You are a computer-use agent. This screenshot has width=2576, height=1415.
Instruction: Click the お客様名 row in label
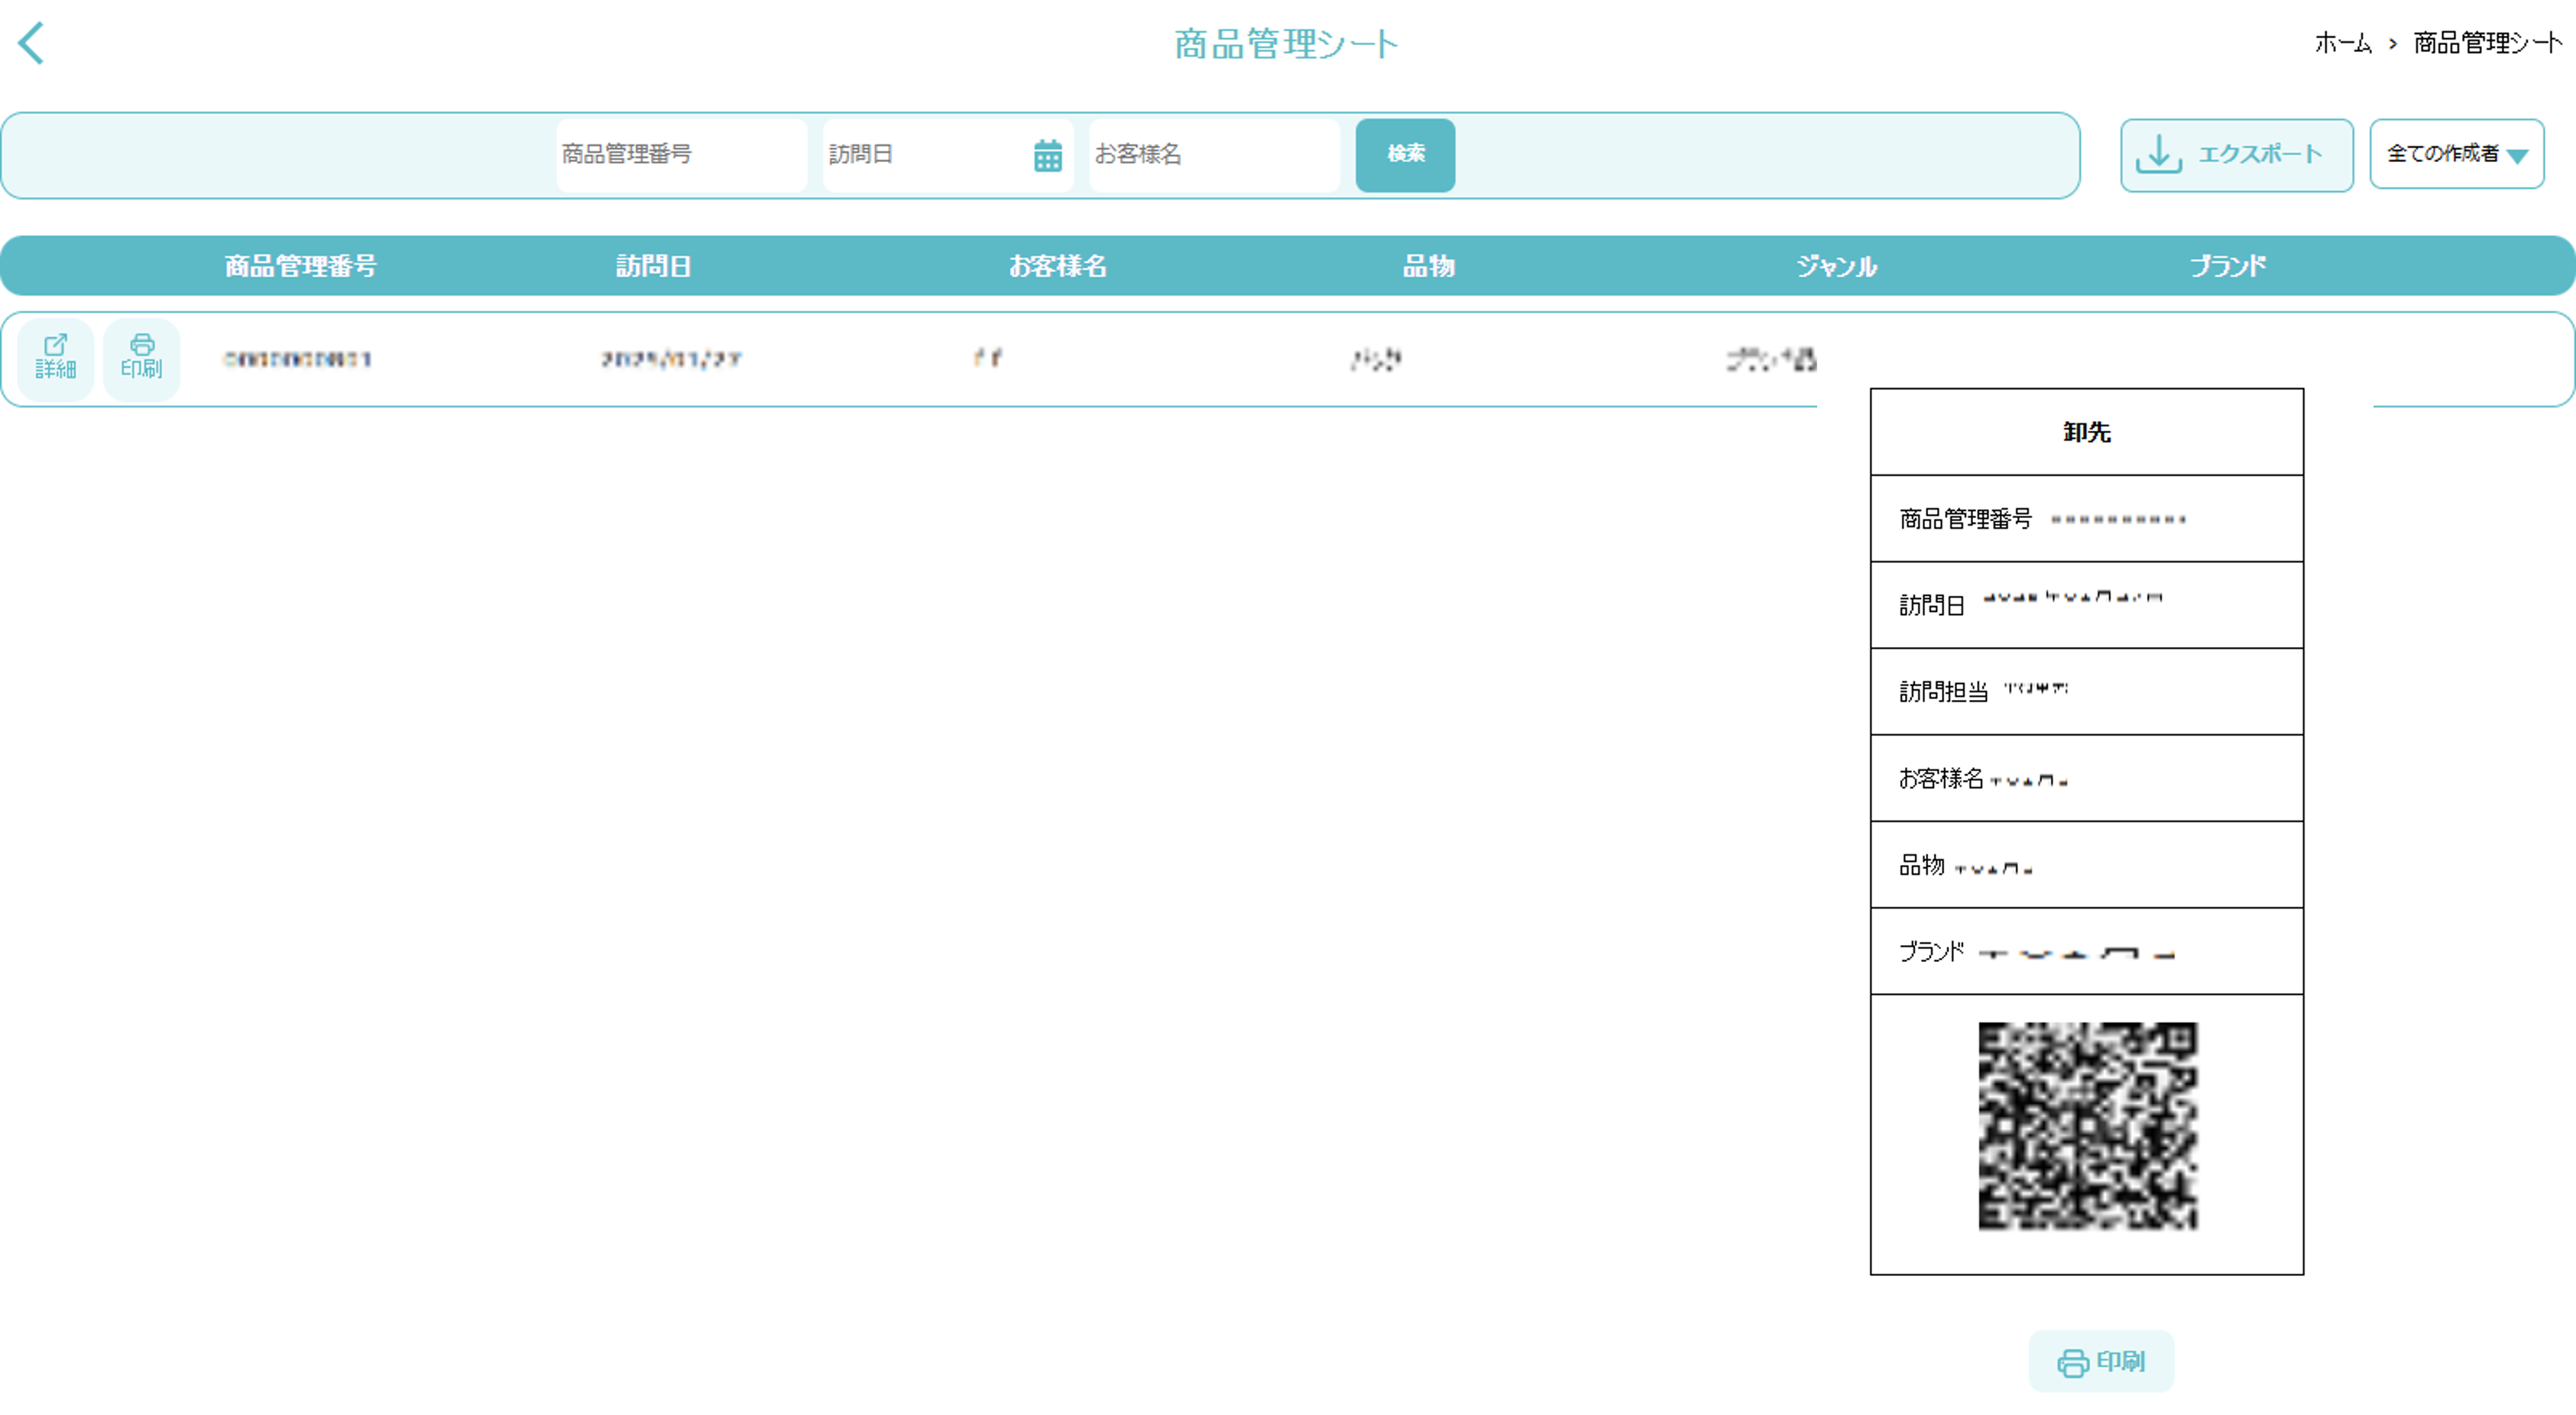[x=2086, y=778]
